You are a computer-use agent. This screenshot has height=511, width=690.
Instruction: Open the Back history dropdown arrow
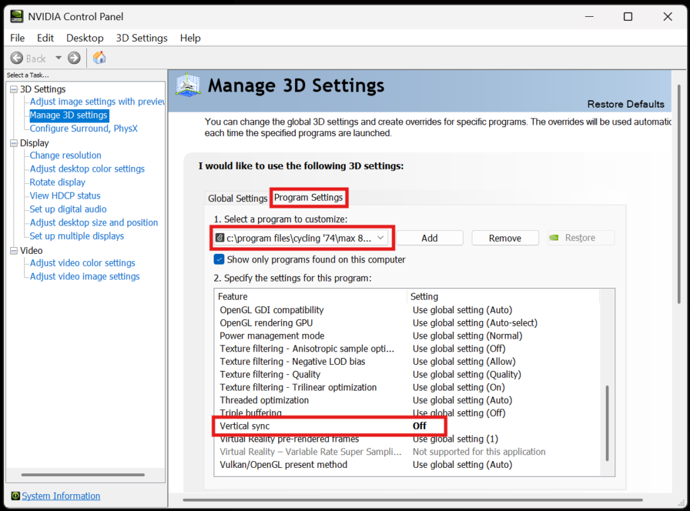point(58,58)
